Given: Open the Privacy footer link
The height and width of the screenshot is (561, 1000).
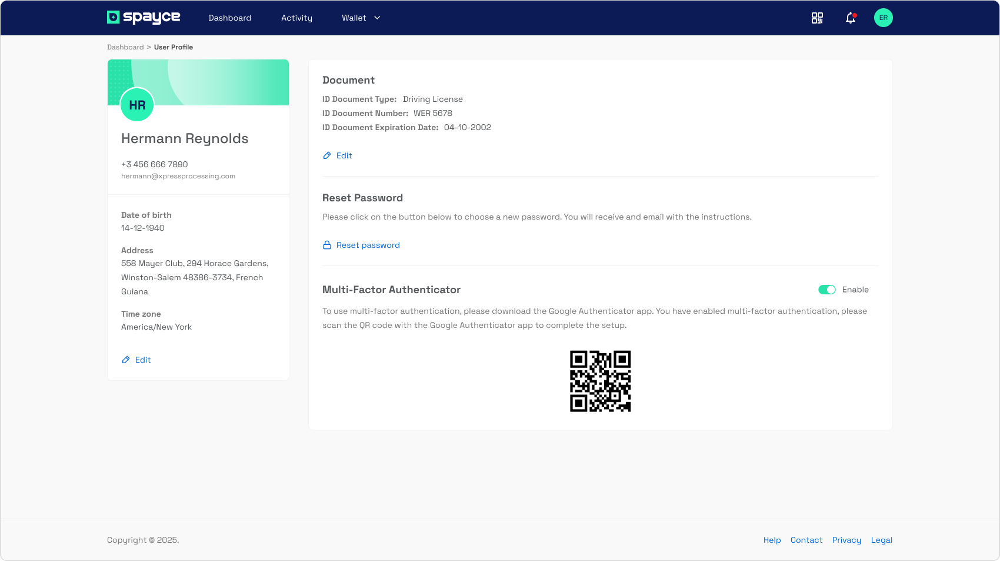Looking at the screenshot, I should click(846, 540).
